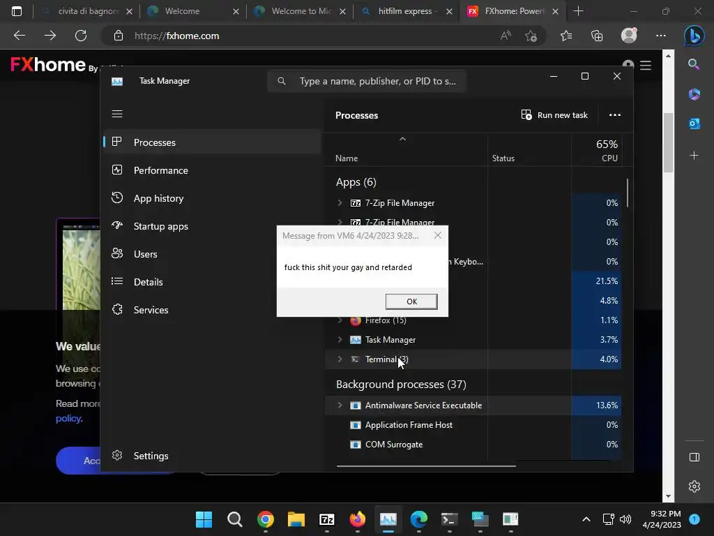The width and height of the screenshot is (714, 536).
Task: Open File Explorer from taskbar
Action: coord(296,519)
